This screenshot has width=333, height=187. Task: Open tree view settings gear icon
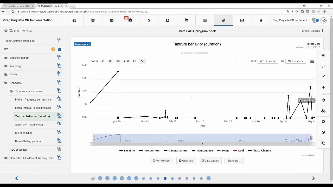pyautogui.click(x=6, y=31)
